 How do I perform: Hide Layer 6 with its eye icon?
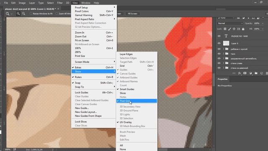(219, 43)
